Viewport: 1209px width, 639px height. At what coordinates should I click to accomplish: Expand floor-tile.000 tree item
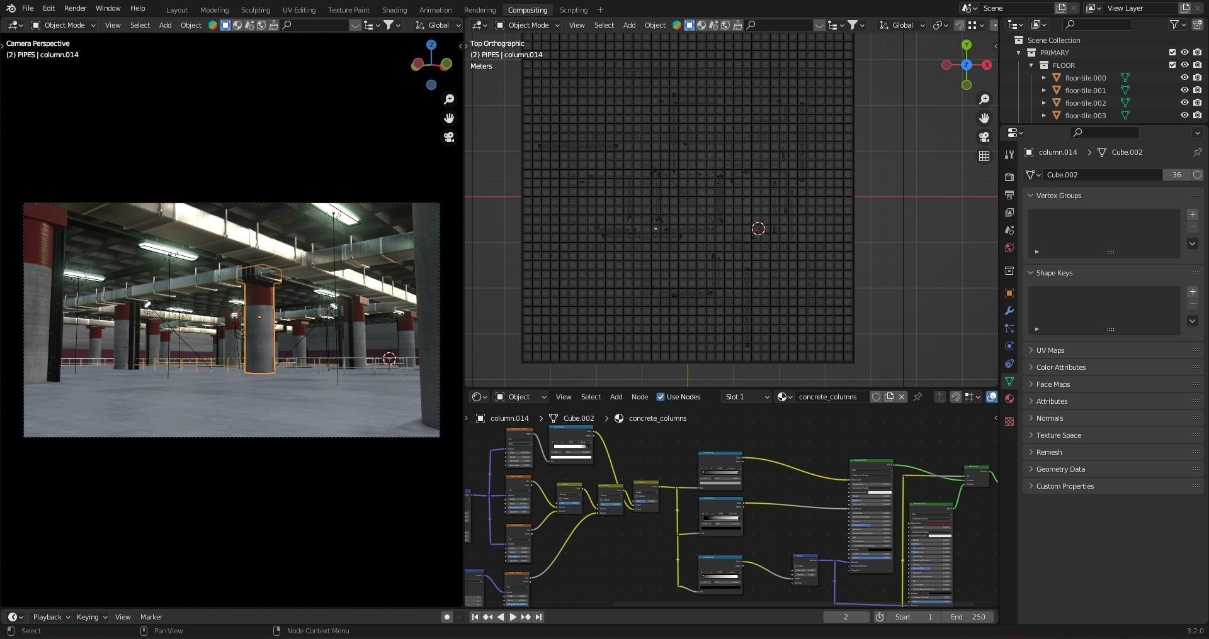pyautogui.click(x=1043, y=78)
